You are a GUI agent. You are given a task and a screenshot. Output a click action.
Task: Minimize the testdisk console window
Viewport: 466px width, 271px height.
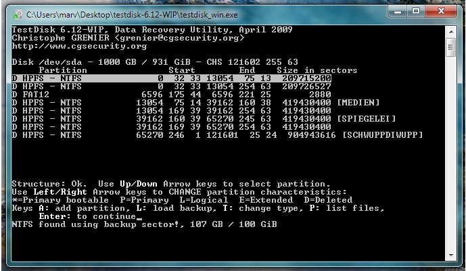tap(398, 12)
